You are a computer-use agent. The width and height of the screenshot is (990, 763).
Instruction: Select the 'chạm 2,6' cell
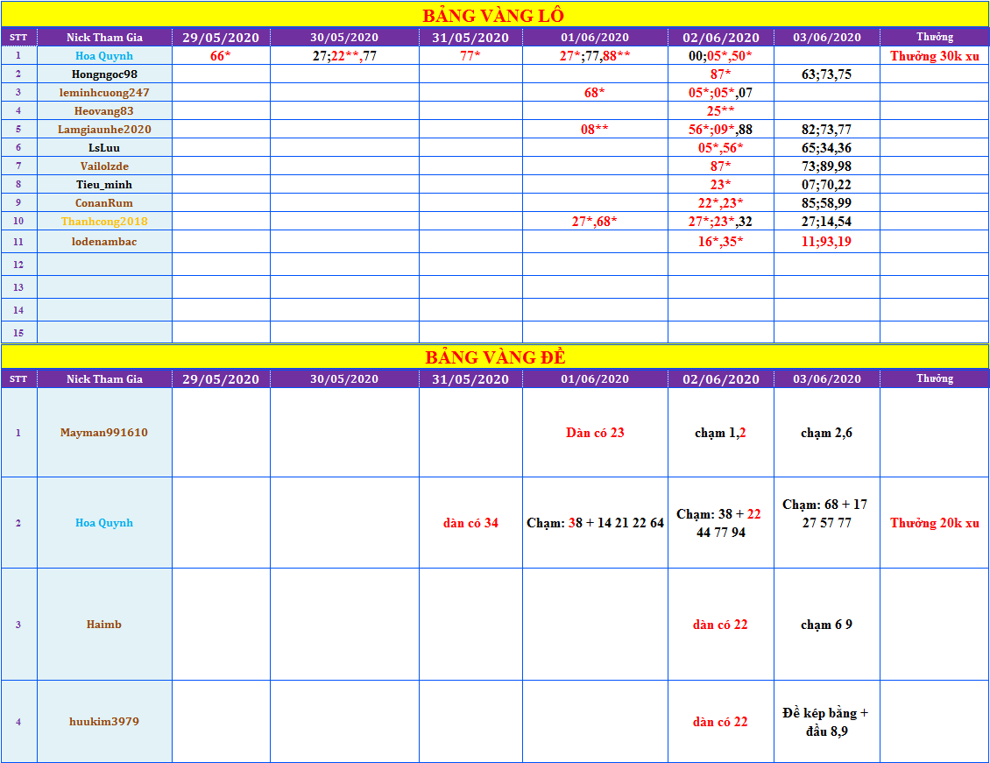click(x=826, y=432)
